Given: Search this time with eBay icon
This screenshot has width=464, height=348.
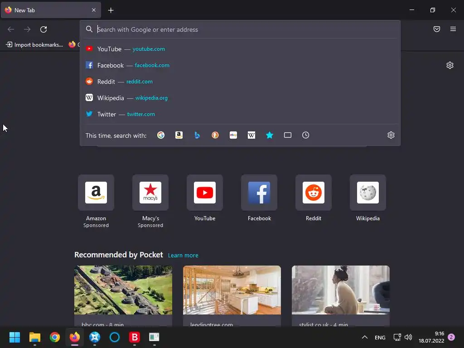Looking at the screenshot, I should coord(233,135).
